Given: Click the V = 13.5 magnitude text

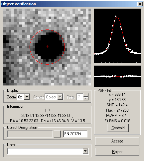Looking at the screenshot, I should (78, 121).
